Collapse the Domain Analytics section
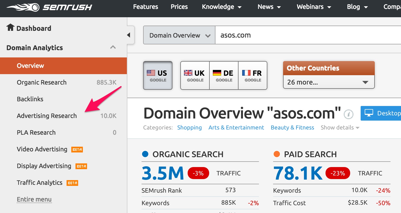 pos(113,48)
